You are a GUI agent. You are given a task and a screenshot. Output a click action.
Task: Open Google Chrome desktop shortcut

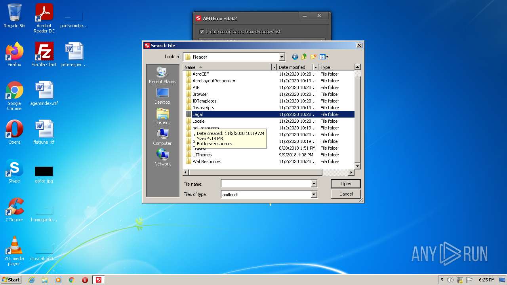pos(14,96)
